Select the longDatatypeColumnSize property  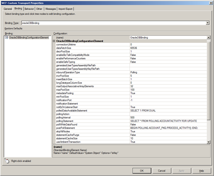[x=131, y=83]
